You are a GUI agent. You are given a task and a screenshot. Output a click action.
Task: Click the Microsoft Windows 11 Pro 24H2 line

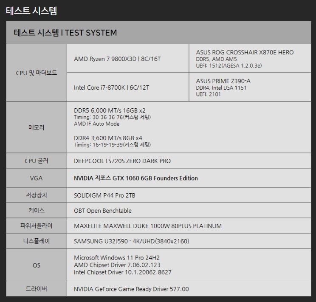[117, 258]
